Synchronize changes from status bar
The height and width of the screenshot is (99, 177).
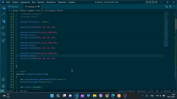[x=17, y=91]
